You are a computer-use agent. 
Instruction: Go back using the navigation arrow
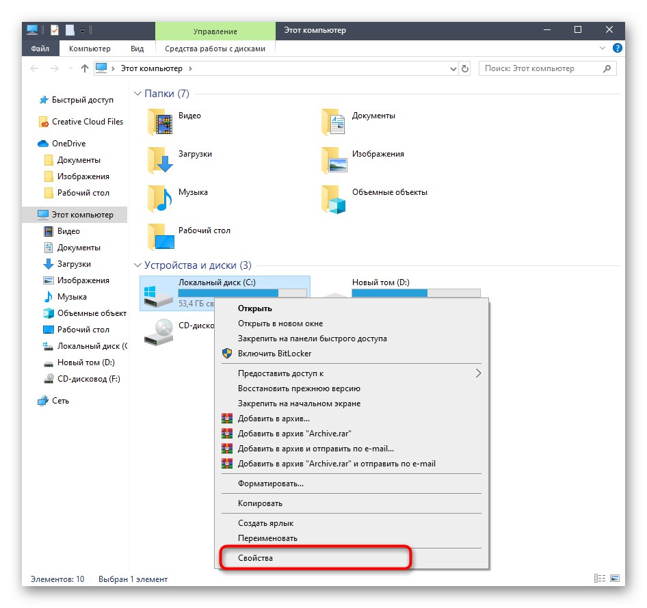[34, 68]
